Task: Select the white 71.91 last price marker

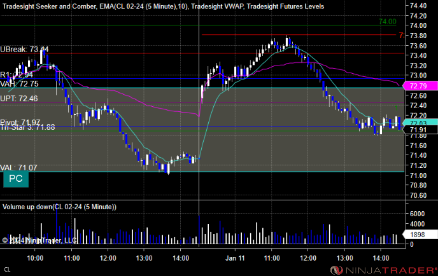Action: tap(421, 130)
